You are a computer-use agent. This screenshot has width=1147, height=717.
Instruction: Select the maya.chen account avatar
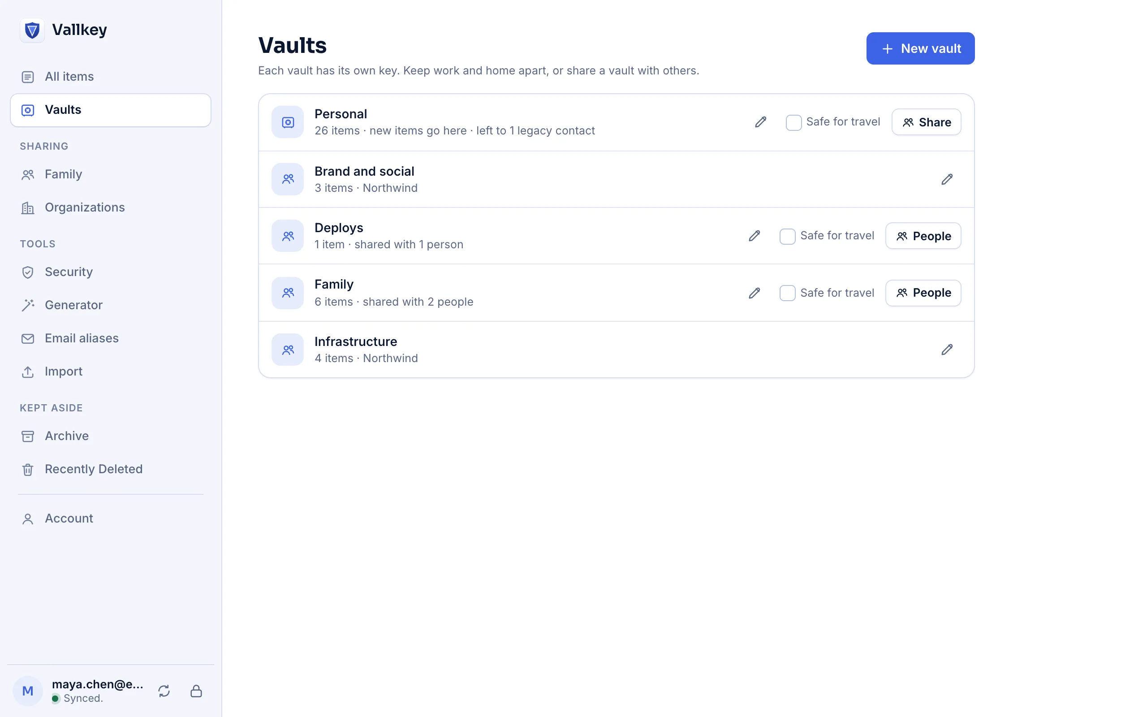pyautogui.click(x=27, y=691)
